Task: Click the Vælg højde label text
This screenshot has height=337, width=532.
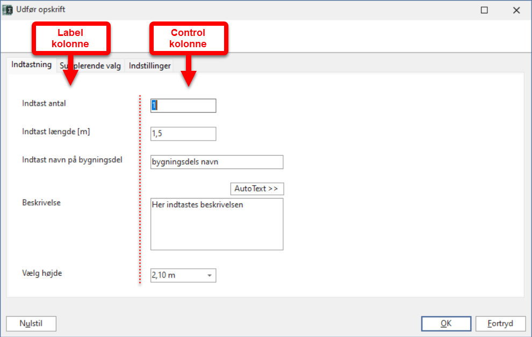Action: tap(42, 273)
